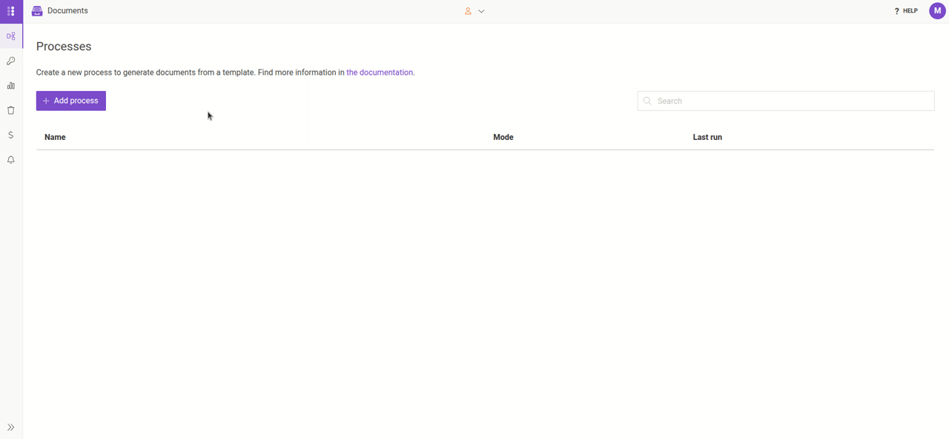This screenshot has width=949, height=439.
Task: Open the bell notifications sidebar icon
Action: (x=11, y=160)
